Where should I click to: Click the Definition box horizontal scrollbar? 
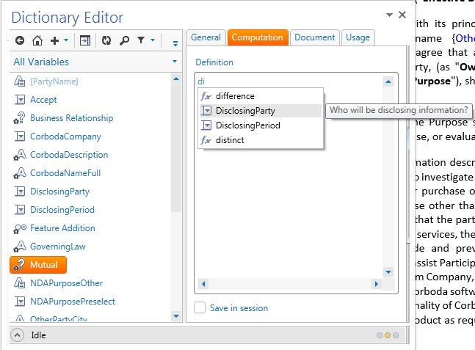(x=290, y=284)
